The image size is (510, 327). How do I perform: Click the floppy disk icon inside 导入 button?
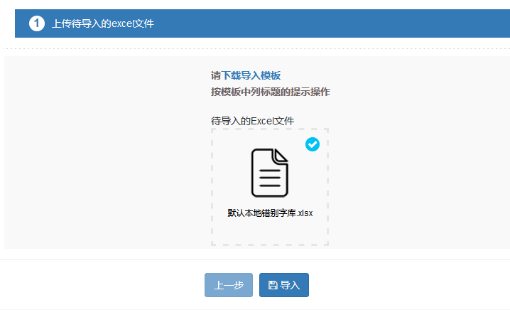(273, 285)
